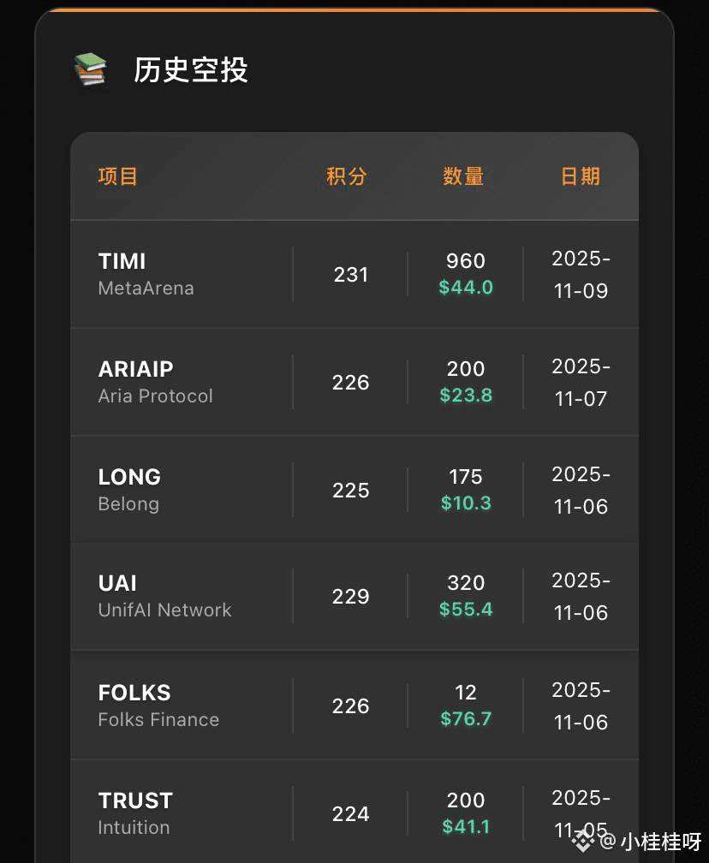Select the LONG Belong project row
The height and width of the screenshot is (863, 709).
pos(354,490)
